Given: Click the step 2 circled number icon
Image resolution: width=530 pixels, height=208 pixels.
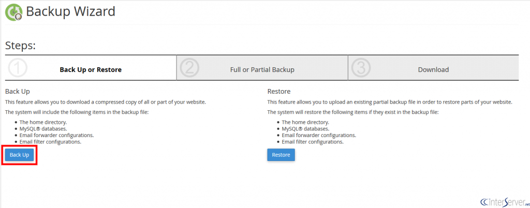Looking at the screenshot, I should (x=189, y=69).
